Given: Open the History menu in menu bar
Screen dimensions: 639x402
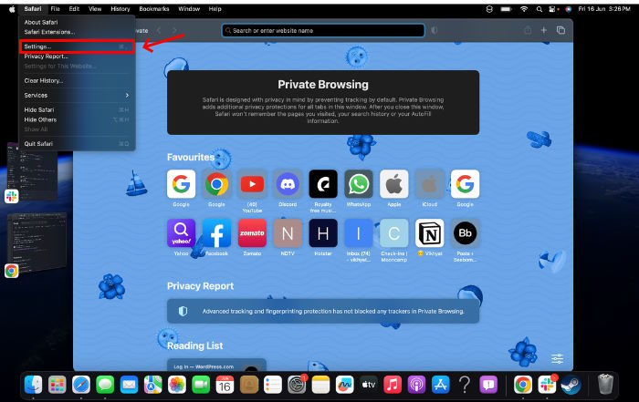Looking at the screenshot, I should pyautogui.click(x=120, y=8).
